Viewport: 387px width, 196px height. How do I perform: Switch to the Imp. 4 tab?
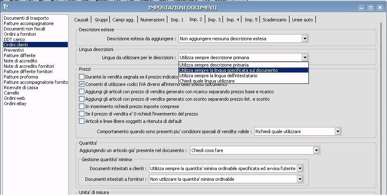(x=233, y=19)
